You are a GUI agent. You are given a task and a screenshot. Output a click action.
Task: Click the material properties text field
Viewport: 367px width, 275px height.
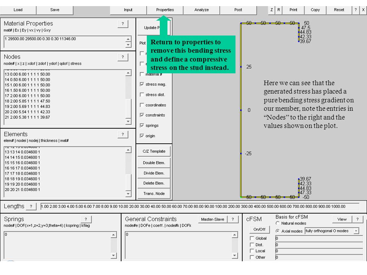click(65, 42)
